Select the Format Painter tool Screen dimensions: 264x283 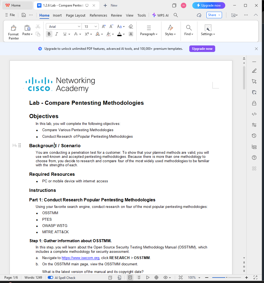(x=13, y=32)
